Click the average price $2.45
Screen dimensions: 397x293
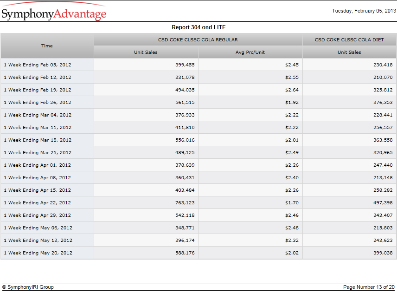tap(292, 65)
